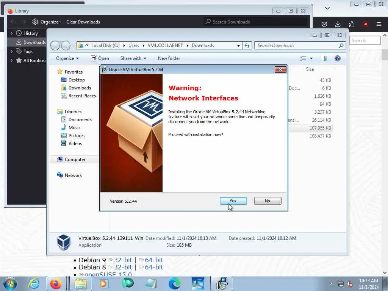
Task: Open Organize menu in Firefox Library
Action: coord(47,22)
